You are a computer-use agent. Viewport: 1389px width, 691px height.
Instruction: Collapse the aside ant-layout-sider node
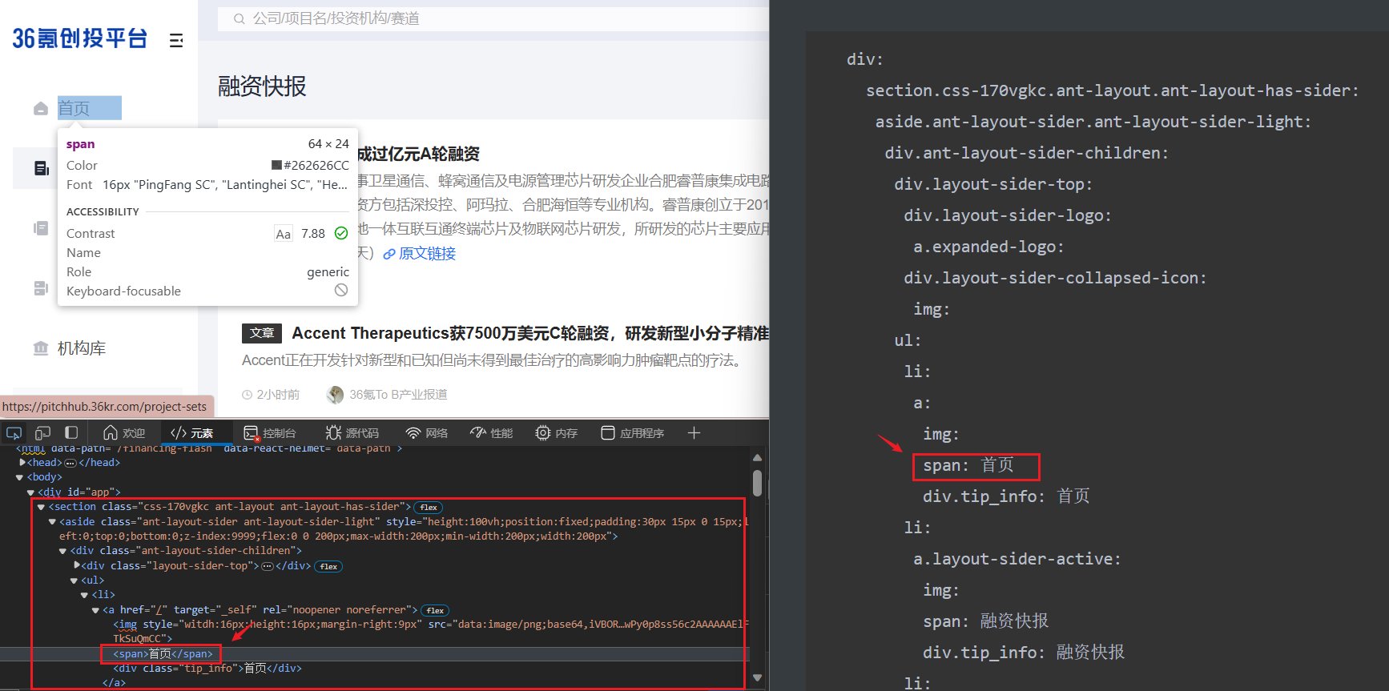click(x=52, y=522)
